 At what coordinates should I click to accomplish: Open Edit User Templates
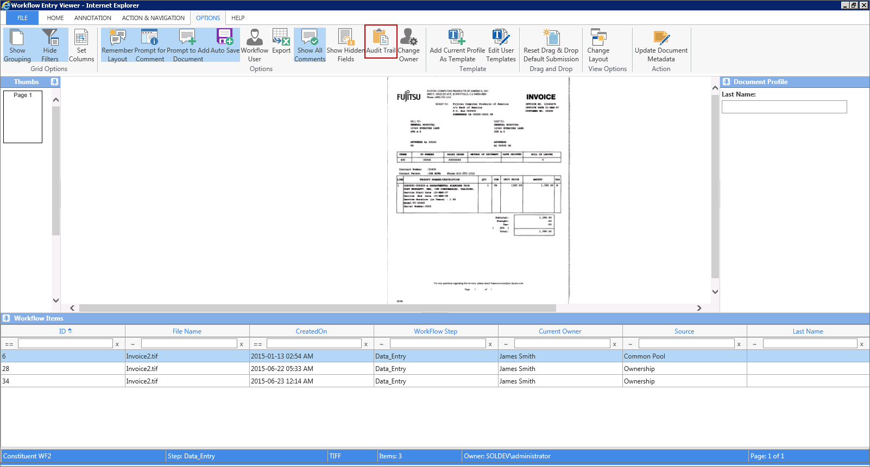click(501, 46)
